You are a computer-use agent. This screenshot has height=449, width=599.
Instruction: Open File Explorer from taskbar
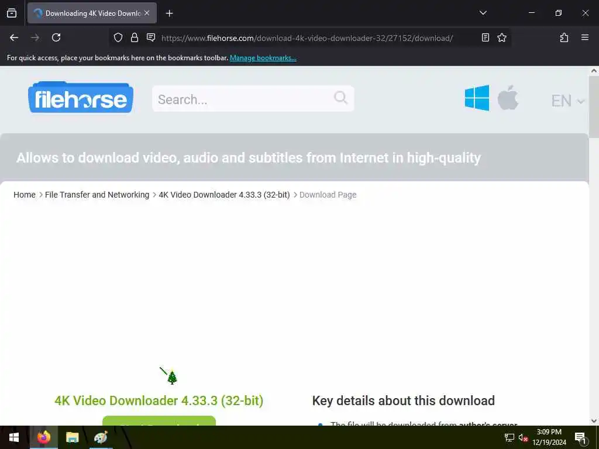coord(72,437)
